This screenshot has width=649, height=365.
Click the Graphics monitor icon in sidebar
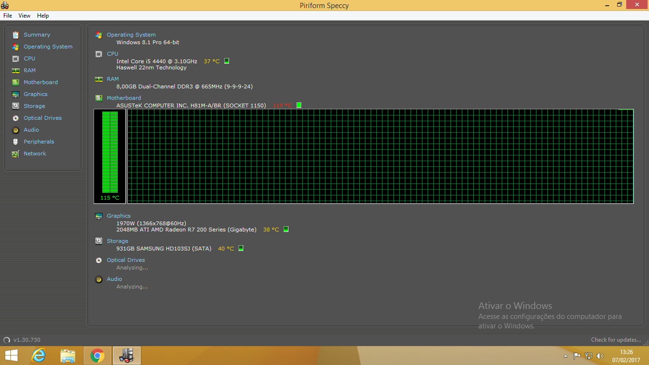tap(16, 94)
